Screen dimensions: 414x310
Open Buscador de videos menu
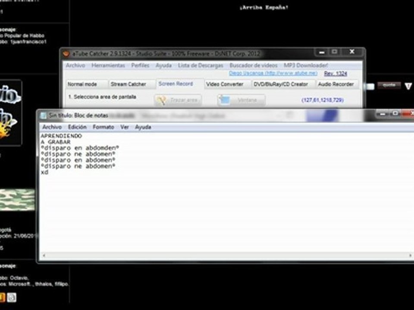tap(254, 65)
